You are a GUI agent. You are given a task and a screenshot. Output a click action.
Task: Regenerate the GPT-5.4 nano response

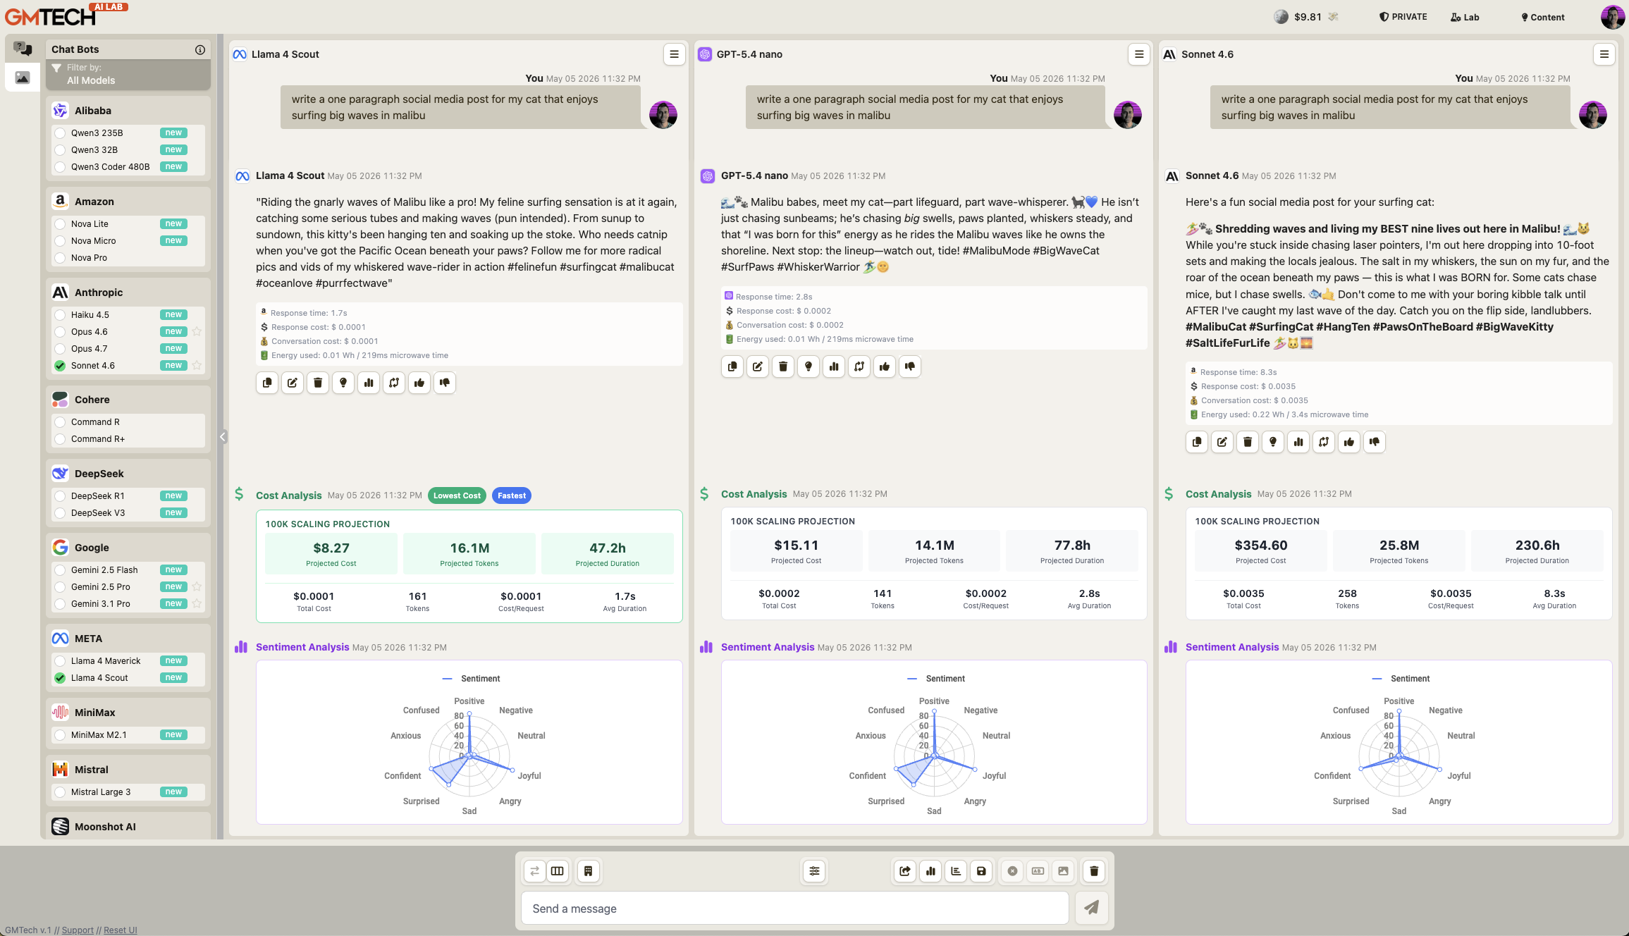pyautogui.click(x=859, y=367)
